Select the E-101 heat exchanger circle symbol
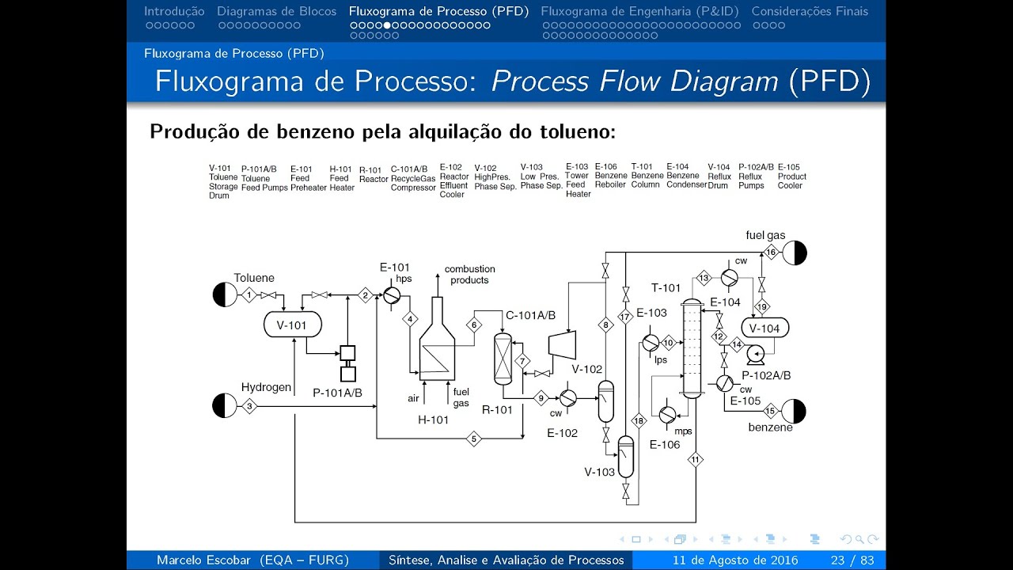This screenshot has height=570, width=1013. pyautogui.click(x=392, y=294)
